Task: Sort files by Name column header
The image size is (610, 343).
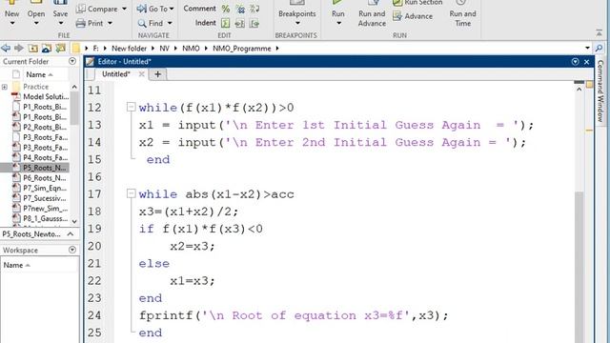Action: (39, 74)
